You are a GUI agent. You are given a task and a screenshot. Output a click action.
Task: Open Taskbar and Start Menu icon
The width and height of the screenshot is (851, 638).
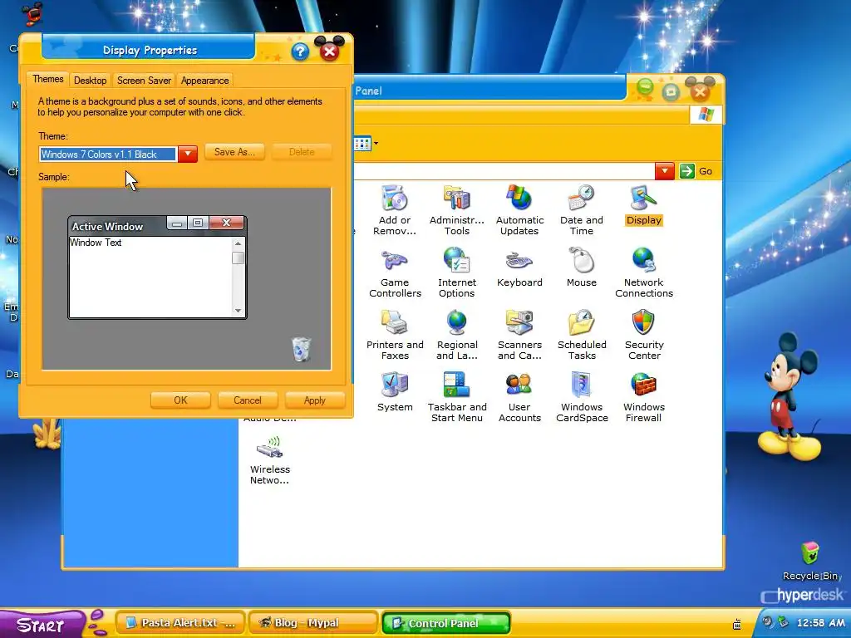point(457,396)
